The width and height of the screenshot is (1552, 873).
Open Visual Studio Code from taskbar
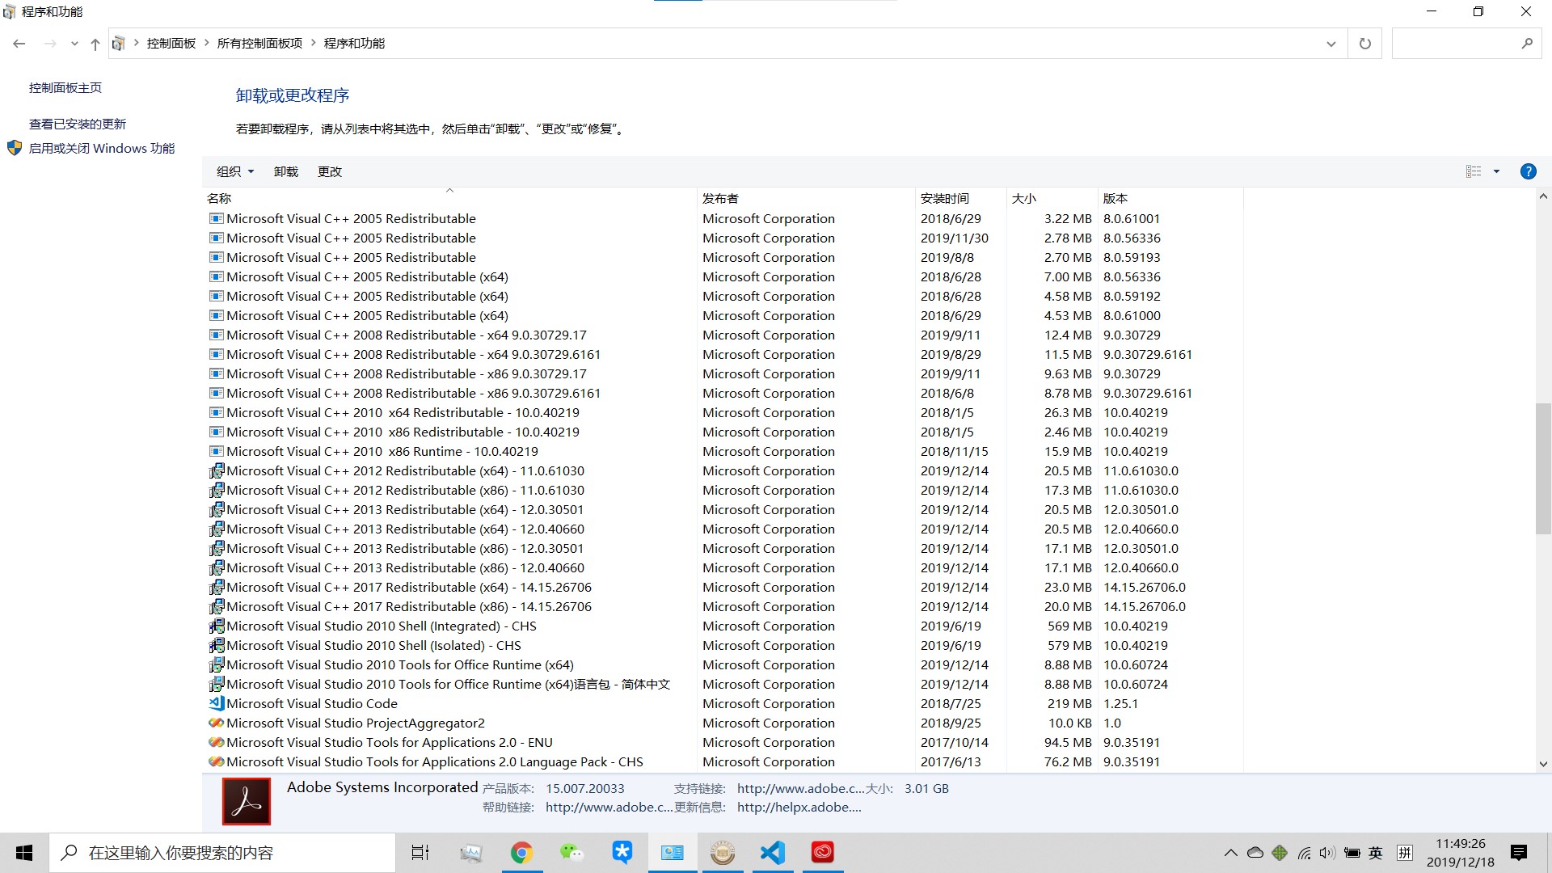773,853
